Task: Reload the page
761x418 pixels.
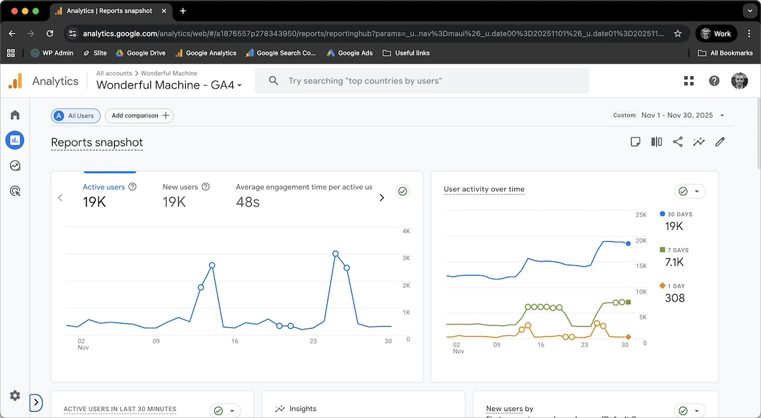Action: pyautogui.click(x=49, y=34)
